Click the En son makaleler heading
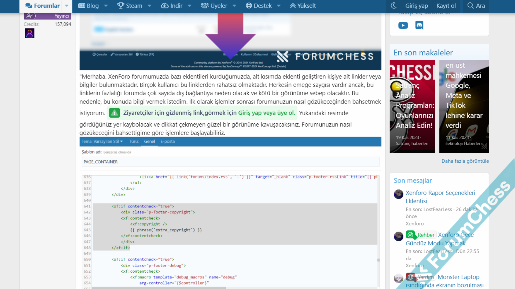This screenshot has width=515, height=289. coord(423,53)
